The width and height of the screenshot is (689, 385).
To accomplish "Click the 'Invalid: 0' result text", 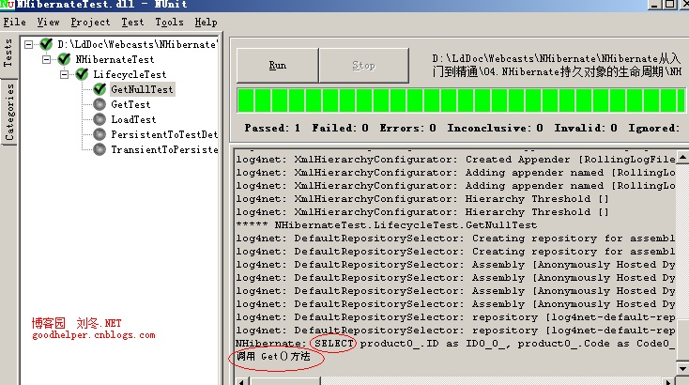I will [586, 128].
